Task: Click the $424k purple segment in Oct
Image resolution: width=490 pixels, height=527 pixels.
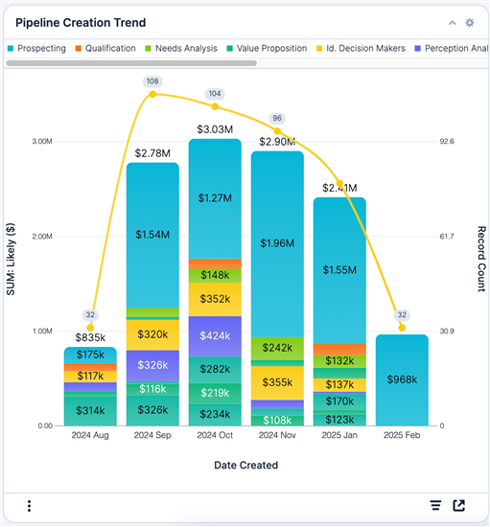Action: (x=215, y=336)
